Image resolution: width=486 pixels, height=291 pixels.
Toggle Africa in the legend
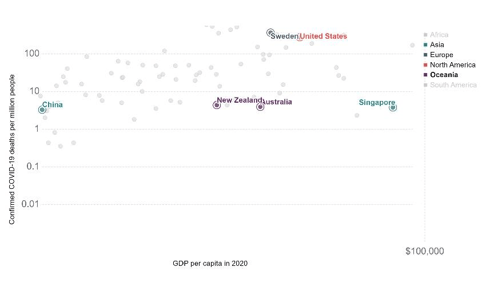pos(439,35)
